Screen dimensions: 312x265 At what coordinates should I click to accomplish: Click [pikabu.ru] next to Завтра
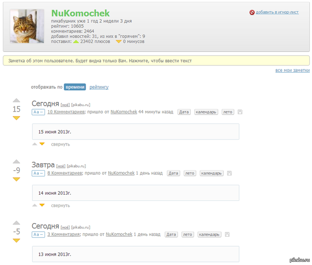click(76, 166)
